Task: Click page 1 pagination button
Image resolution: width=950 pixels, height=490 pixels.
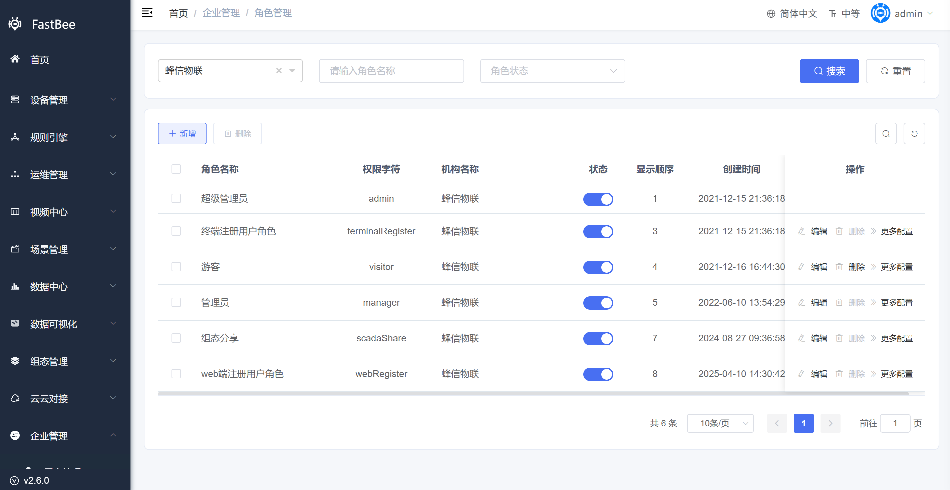Action: click(804, 423)
